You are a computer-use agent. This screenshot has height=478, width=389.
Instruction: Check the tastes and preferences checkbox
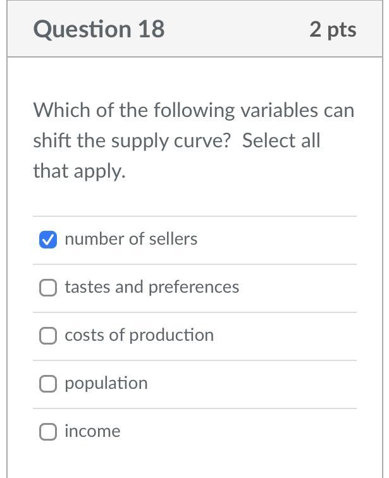[x=48, y=288]
